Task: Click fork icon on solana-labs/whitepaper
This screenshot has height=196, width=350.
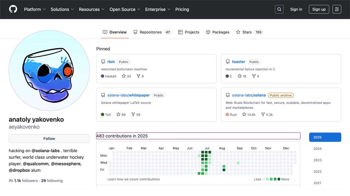Action: [x=133, y=115]
